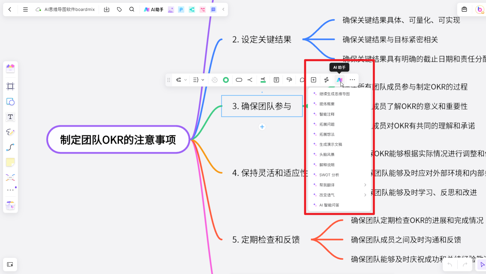Screen dimensions: 486x274
Task: Click the tag icon in top toolbar
Action: [x=119, y=9]
